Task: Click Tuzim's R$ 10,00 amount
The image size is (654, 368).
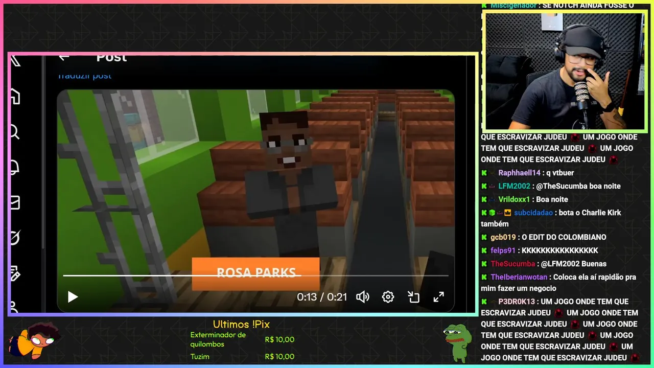Action: pyautogui.click(x=279, y=357)
